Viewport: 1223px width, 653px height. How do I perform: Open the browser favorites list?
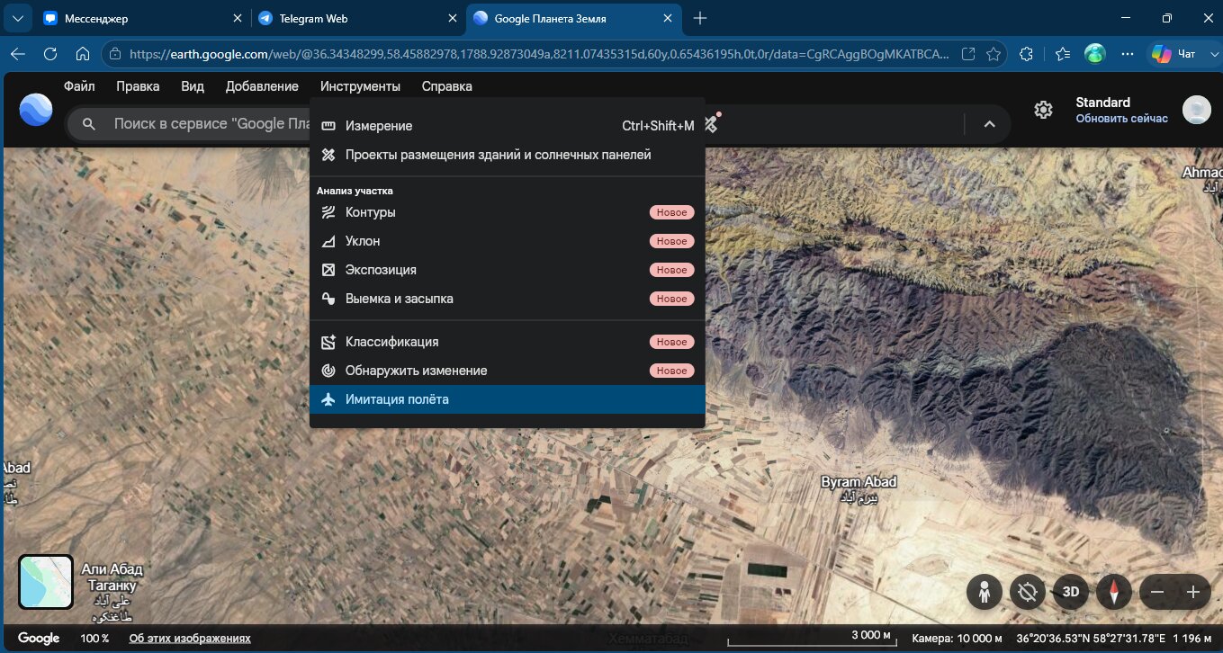coord(1062,54)
